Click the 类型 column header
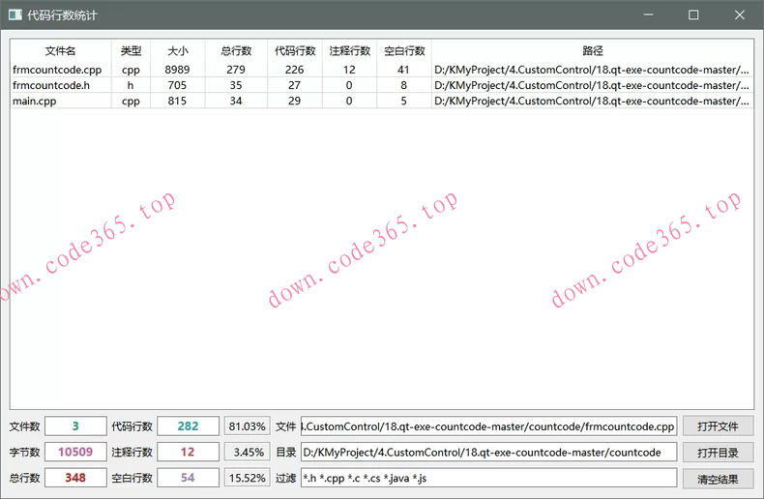 (x=131, y=51)
